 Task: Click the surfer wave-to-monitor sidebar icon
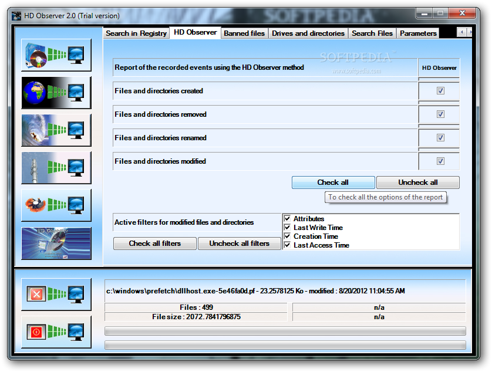click(56, 130)
